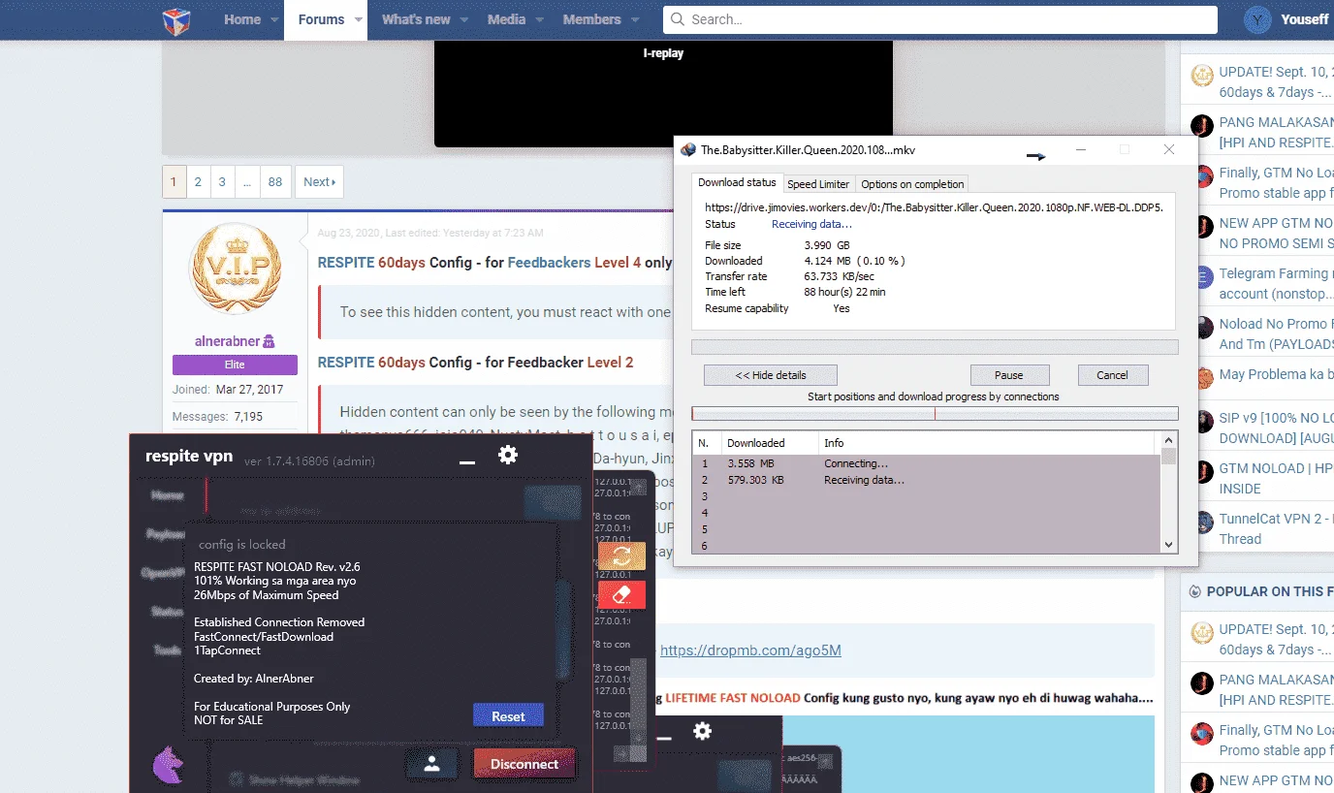
Task: Click the alnerabner username
Action: click(227, 341)
